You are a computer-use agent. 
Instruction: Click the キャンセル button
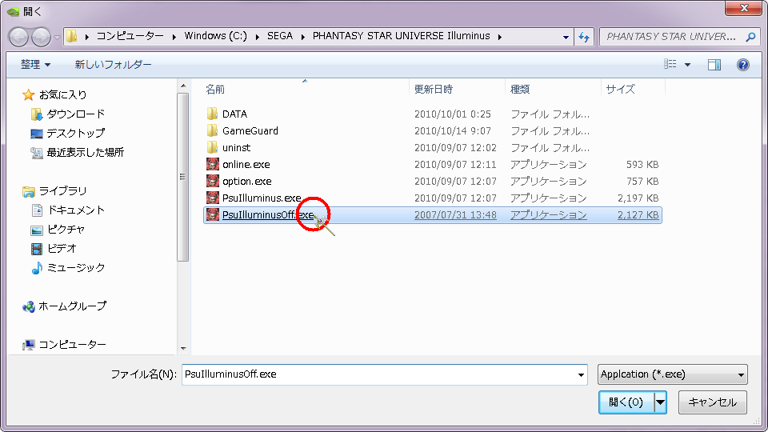712,402
